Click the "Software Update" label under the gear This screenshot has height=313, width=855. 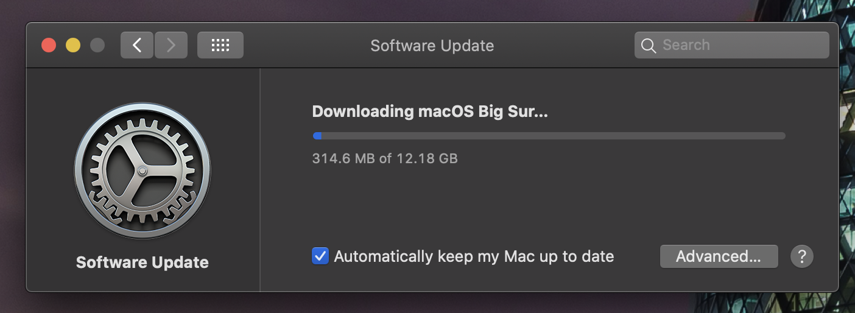point(142,262)
